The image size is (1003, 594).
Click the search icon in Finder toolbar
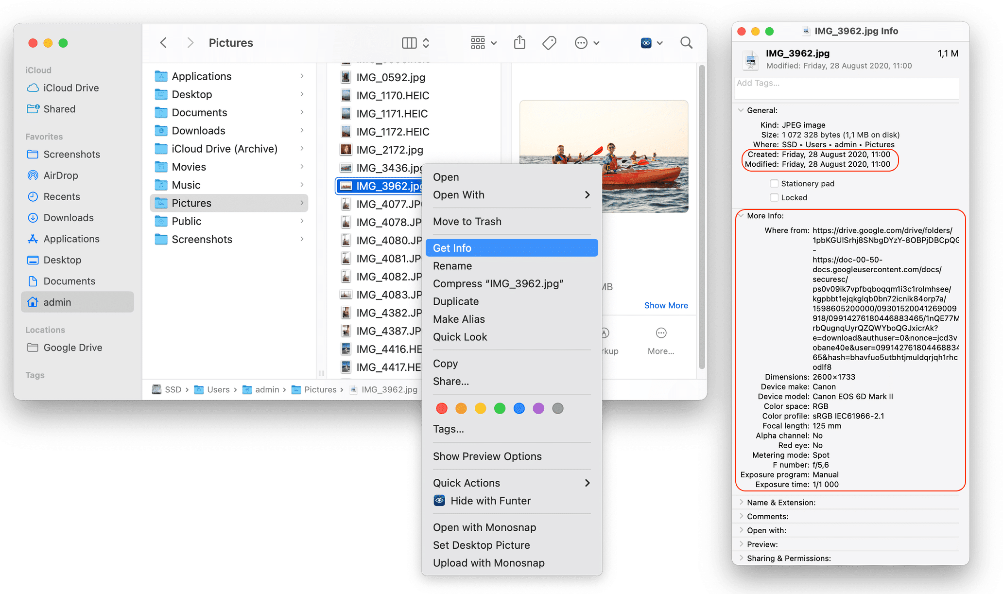[x=686, y=42]
